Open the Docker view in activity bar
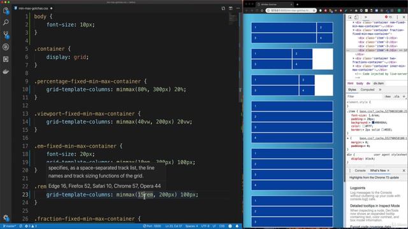The image size is (408, 229). click(6, 72)
